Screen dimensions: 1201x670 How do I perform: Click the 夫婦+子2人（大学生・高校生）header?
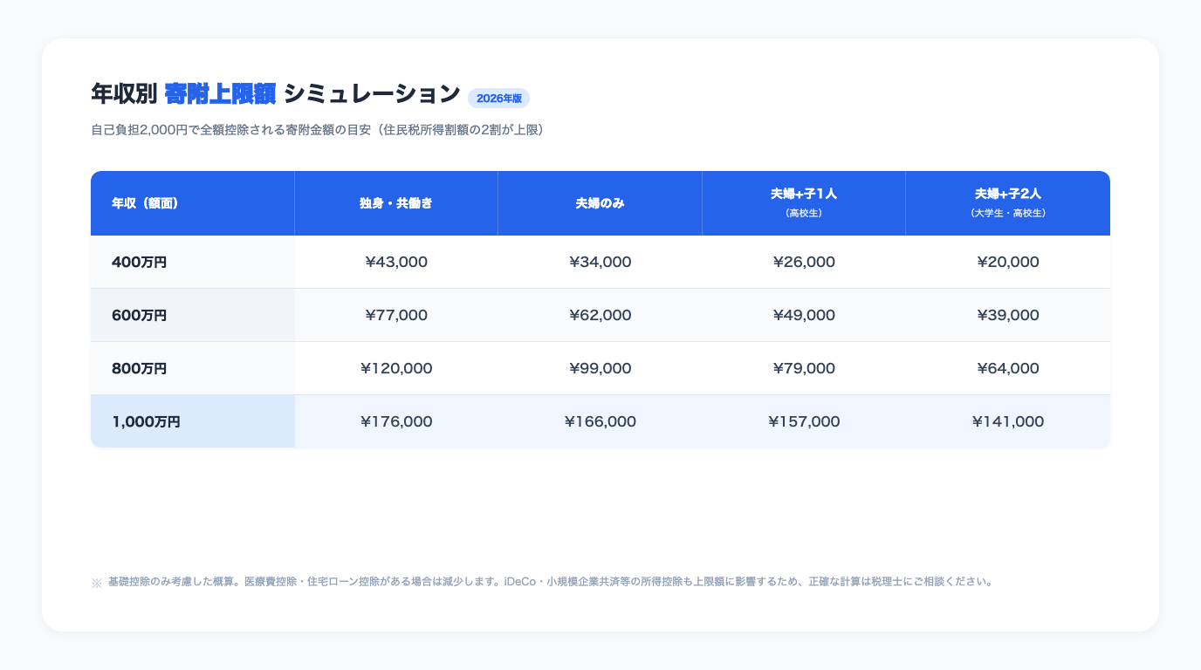(x=1007, y=202)
